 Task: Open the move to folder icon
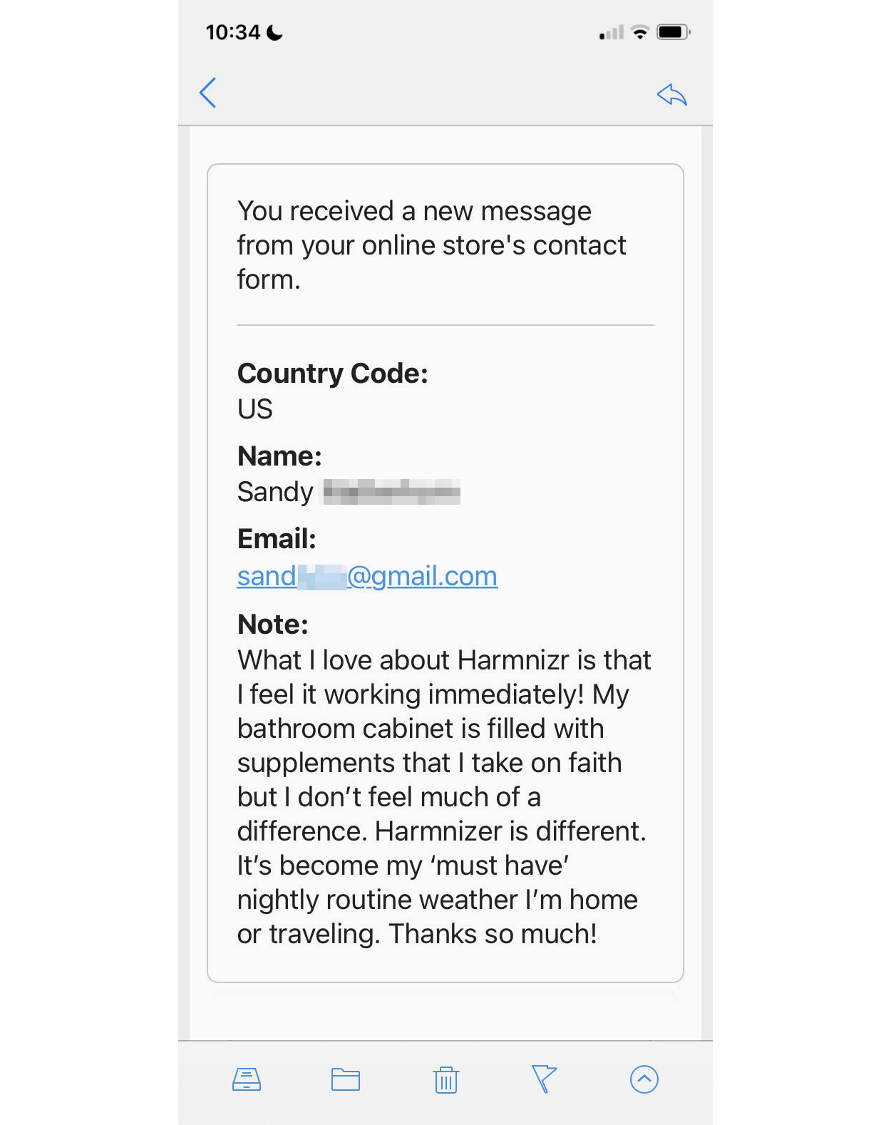346,1079
